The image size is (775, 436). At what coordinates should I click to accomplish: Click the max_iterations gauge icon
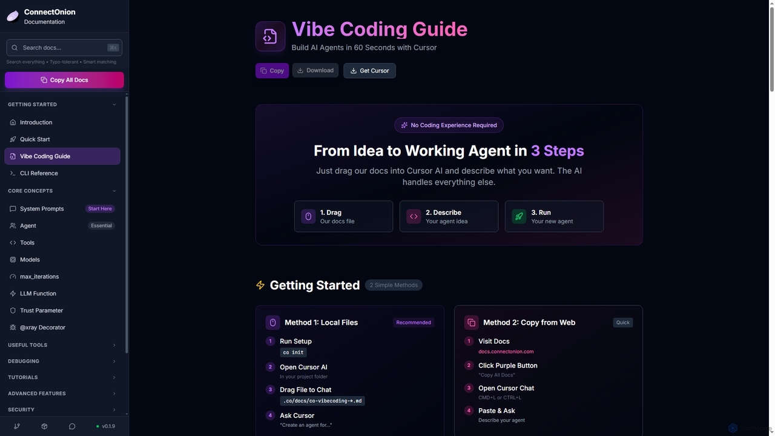point(13,277)
